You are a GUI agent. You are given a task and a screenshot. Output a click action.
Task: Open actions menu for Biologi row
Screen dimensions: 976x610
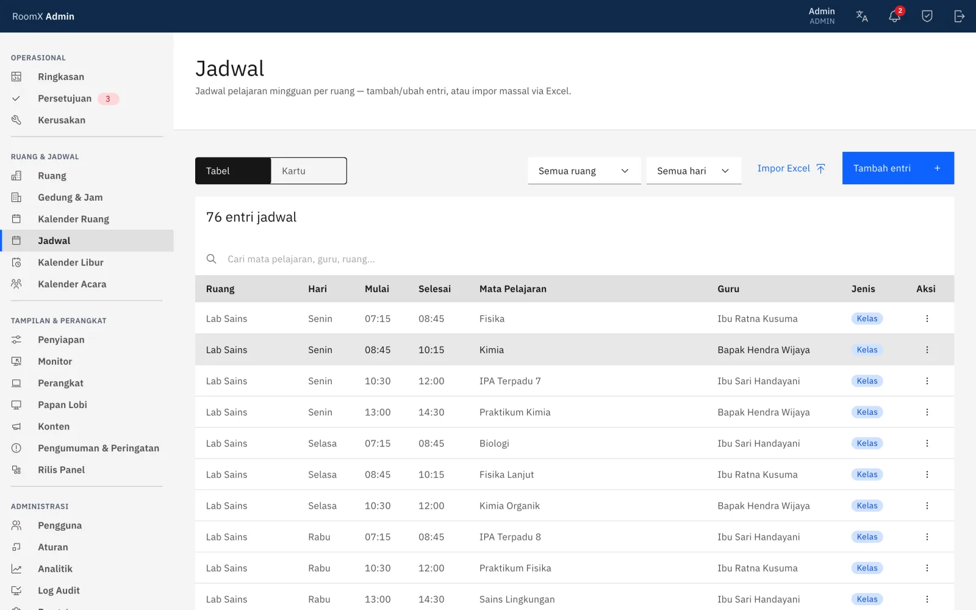coord(927,443)
